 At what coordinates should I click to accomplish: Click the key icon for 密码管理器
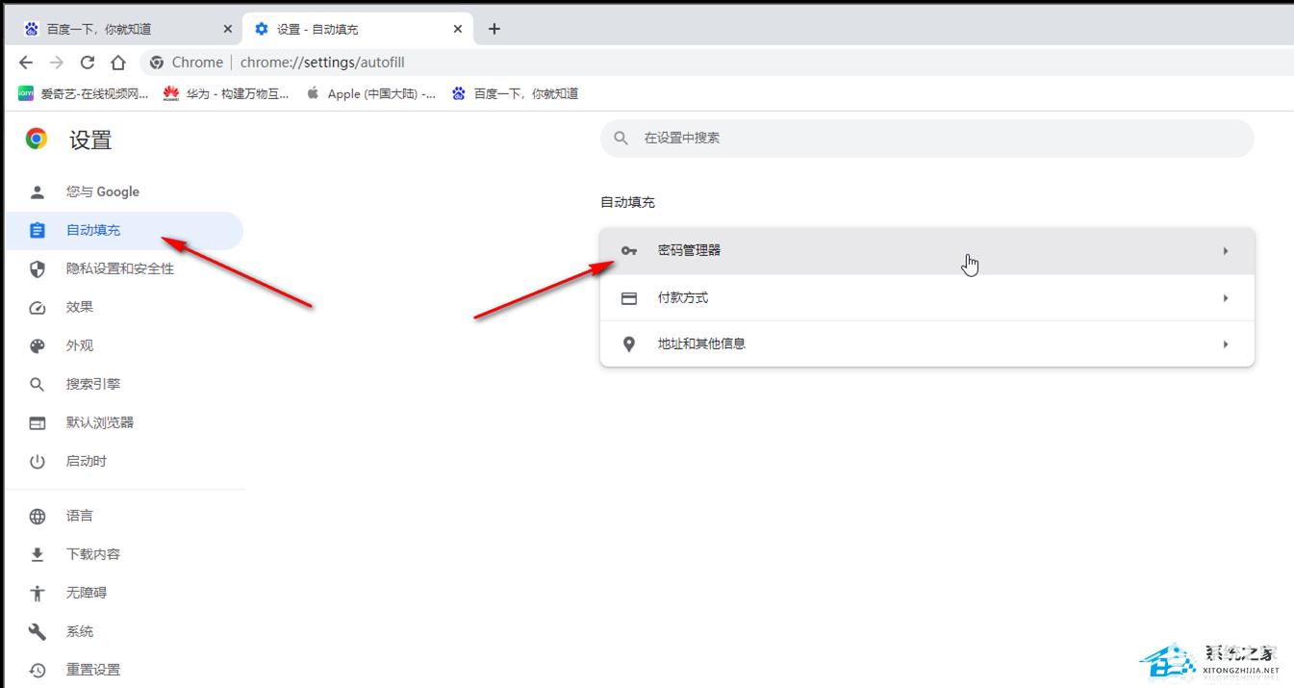[629, 251]
